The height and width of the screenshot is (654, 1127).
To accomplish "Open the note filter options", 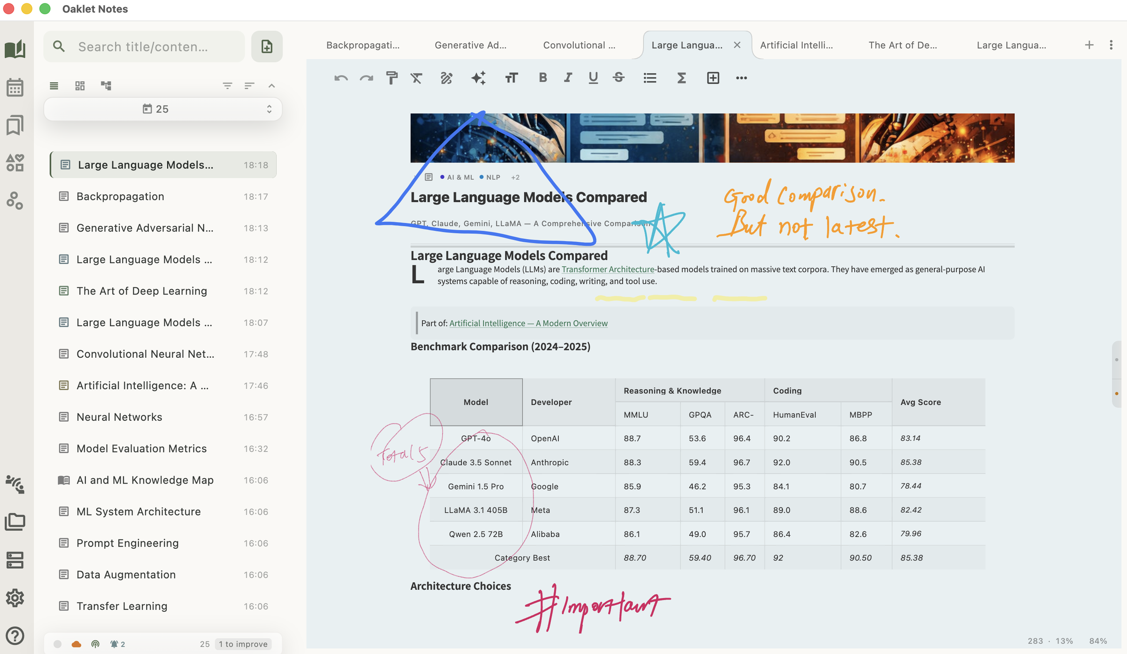I will pos(227,85).
